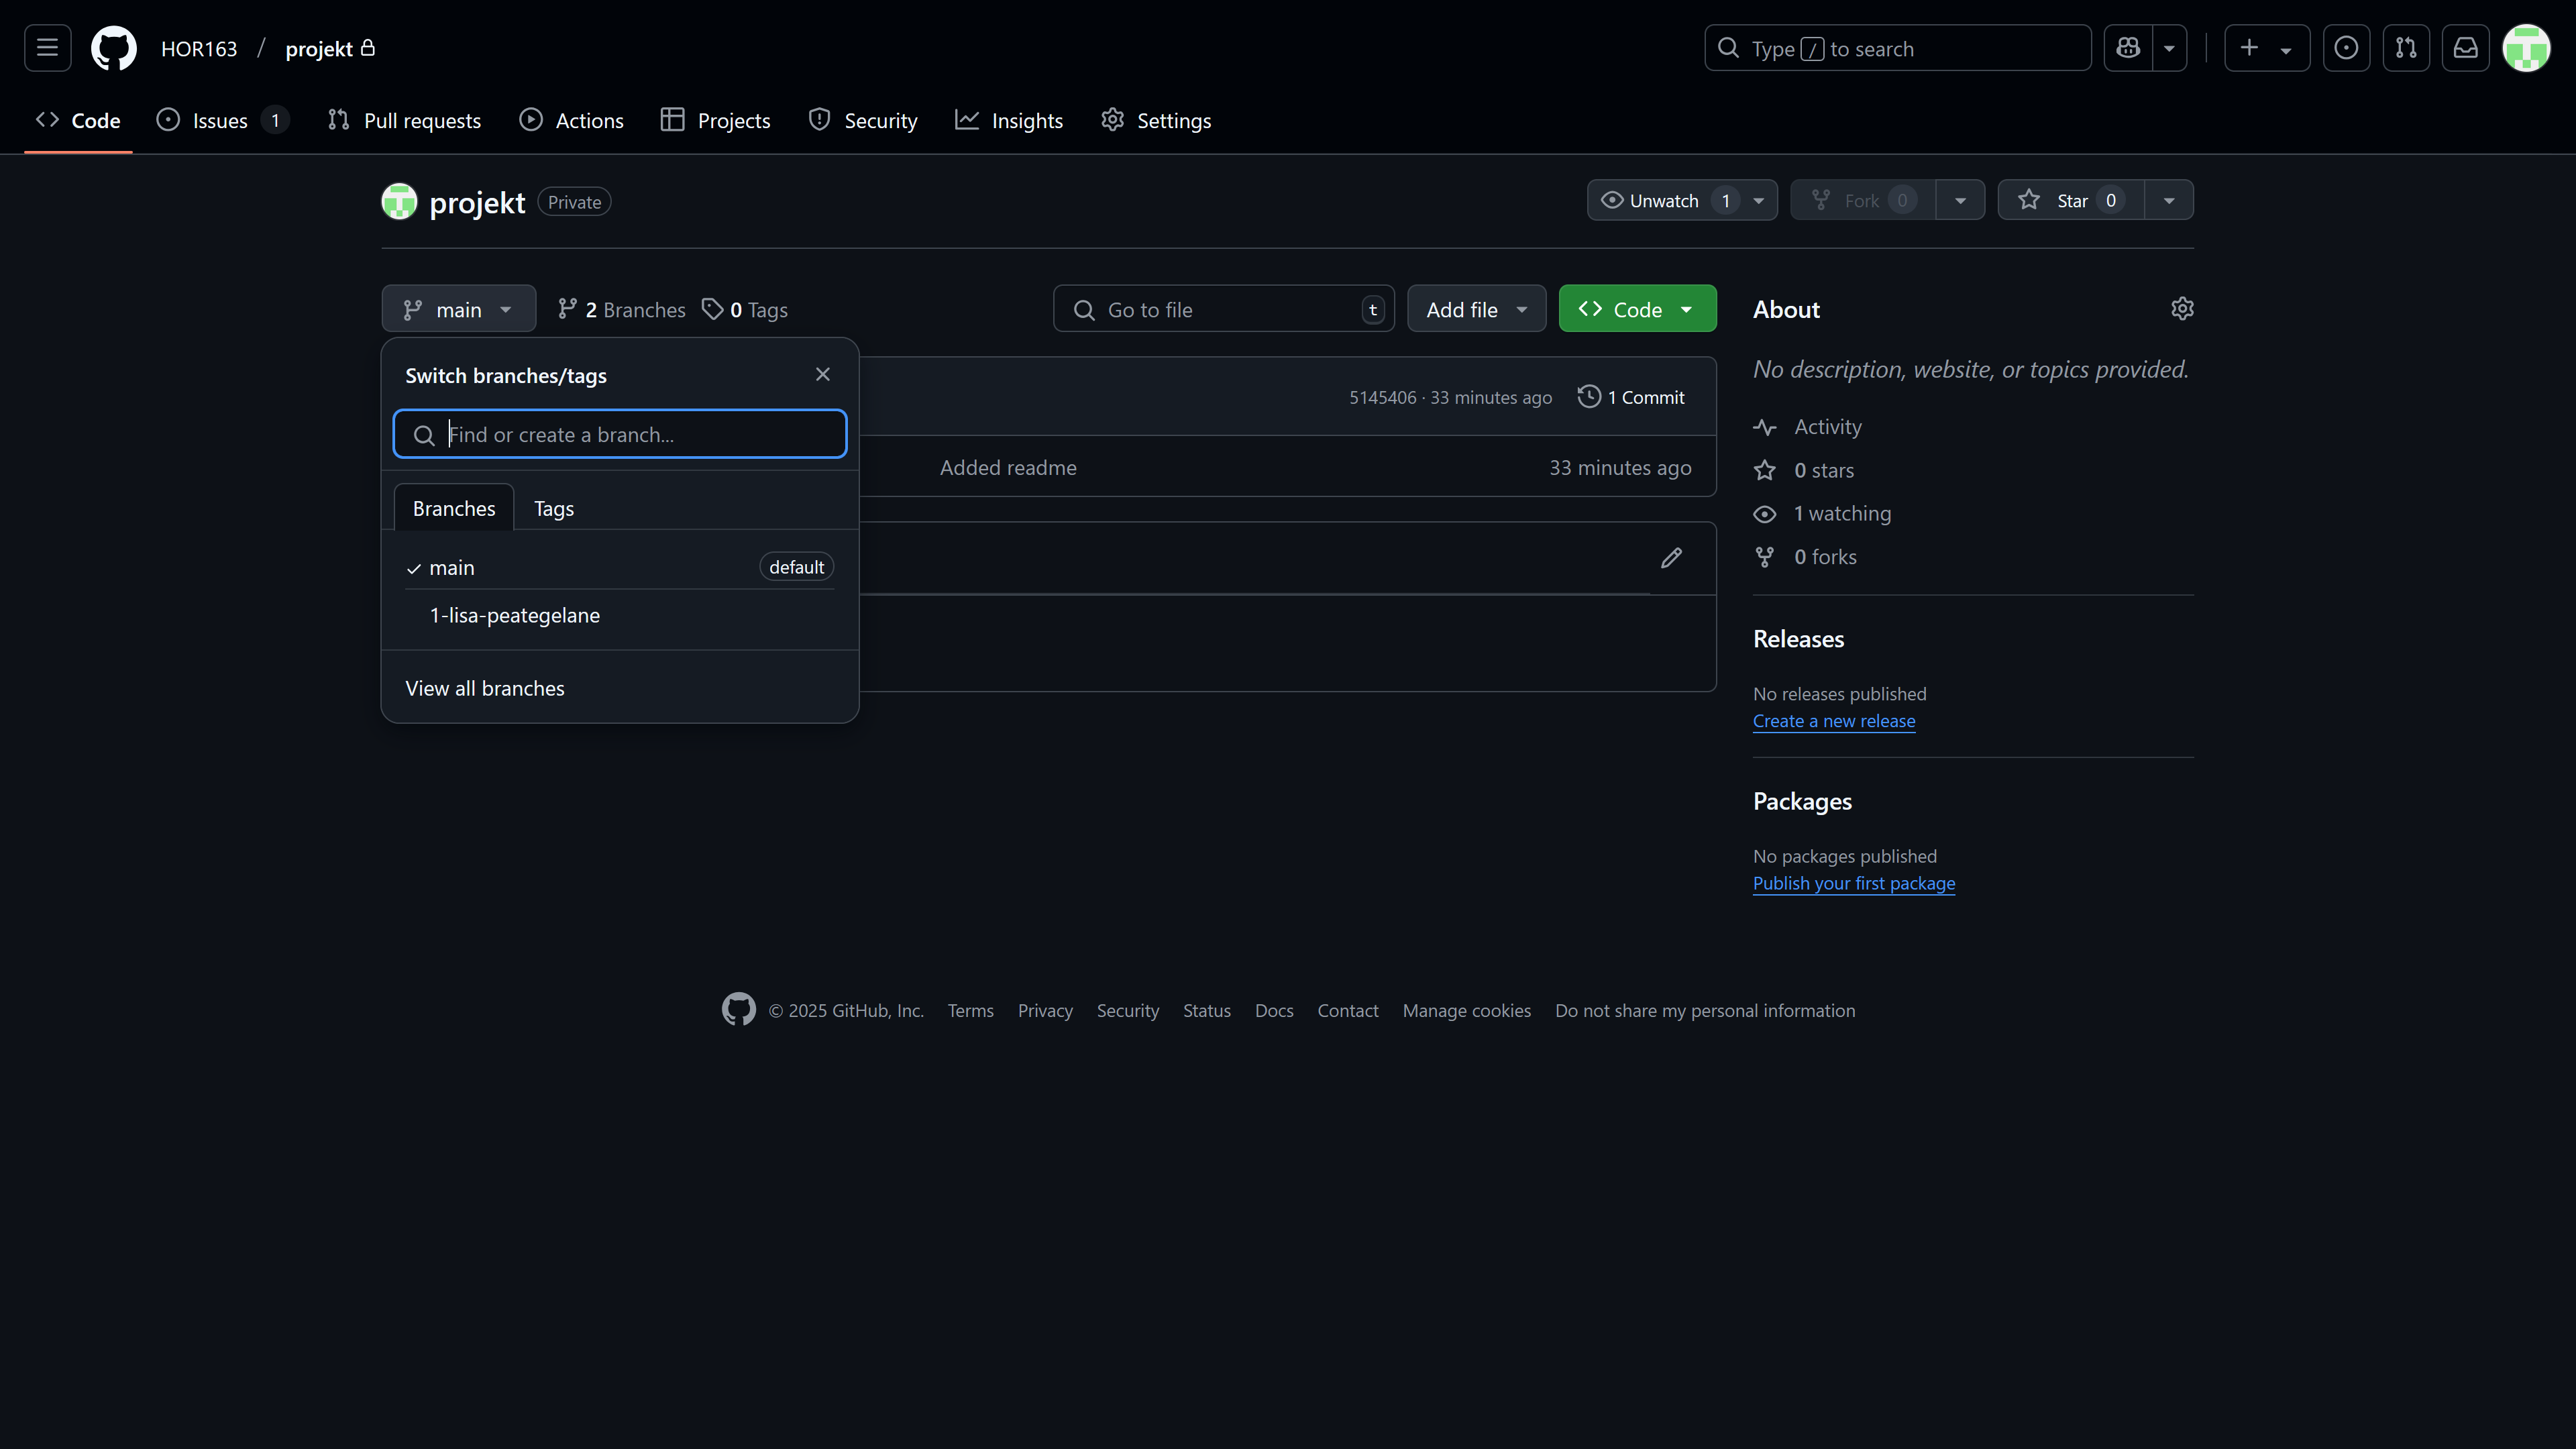Close the Switch branches/tags popup
This screenshot has width=2576, height=1449.
pos(822,374)
